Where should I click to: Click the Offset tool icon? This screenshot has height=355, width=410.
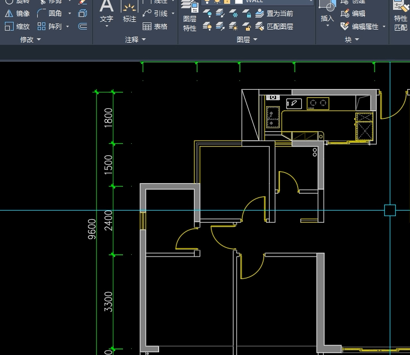pyautogui.click(x=83, y=26)
